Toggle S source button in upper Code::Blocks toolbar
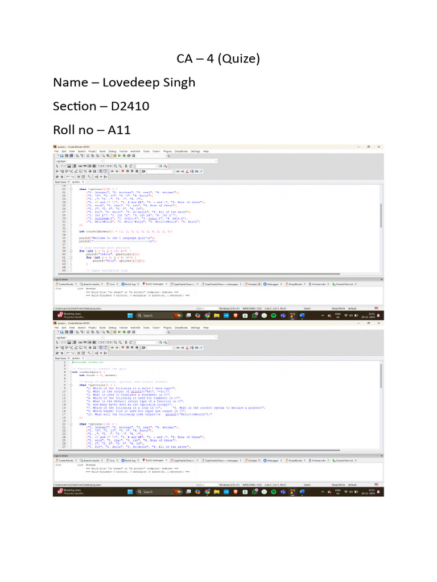The image size is (437, 582). pos(126,166)
